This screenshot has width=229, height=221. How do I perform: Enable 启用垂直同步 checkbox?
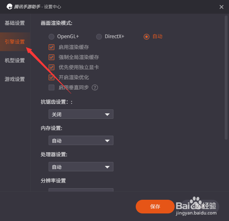coord(51,87)
